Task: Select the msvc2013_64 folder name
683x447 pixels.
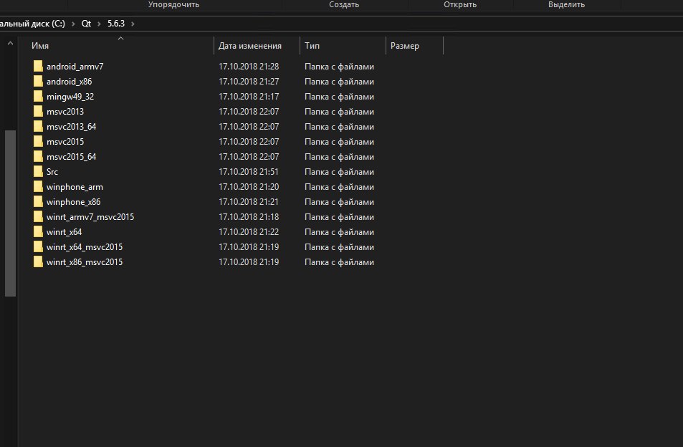Action: coord(72,127)
